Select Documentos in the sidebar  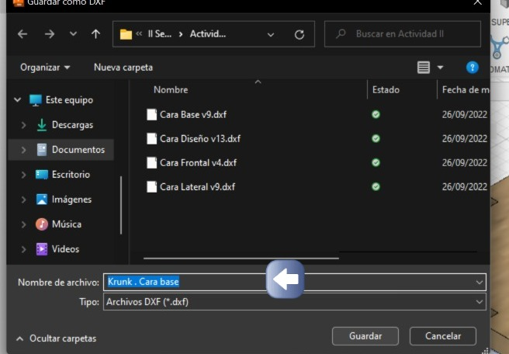[78, 150]
